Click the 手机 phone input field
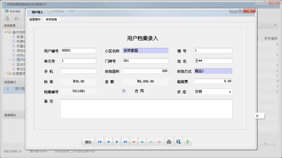Screen dimensions: 282x158 tap(78, 71)
